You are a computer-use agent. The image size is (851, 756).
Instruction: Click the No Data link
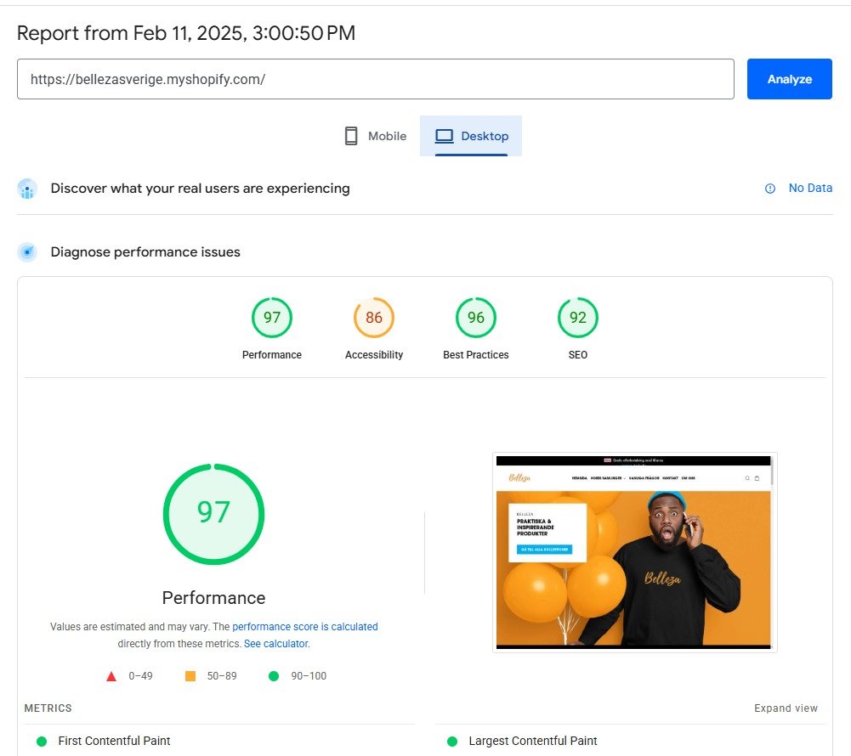(810, 188)
